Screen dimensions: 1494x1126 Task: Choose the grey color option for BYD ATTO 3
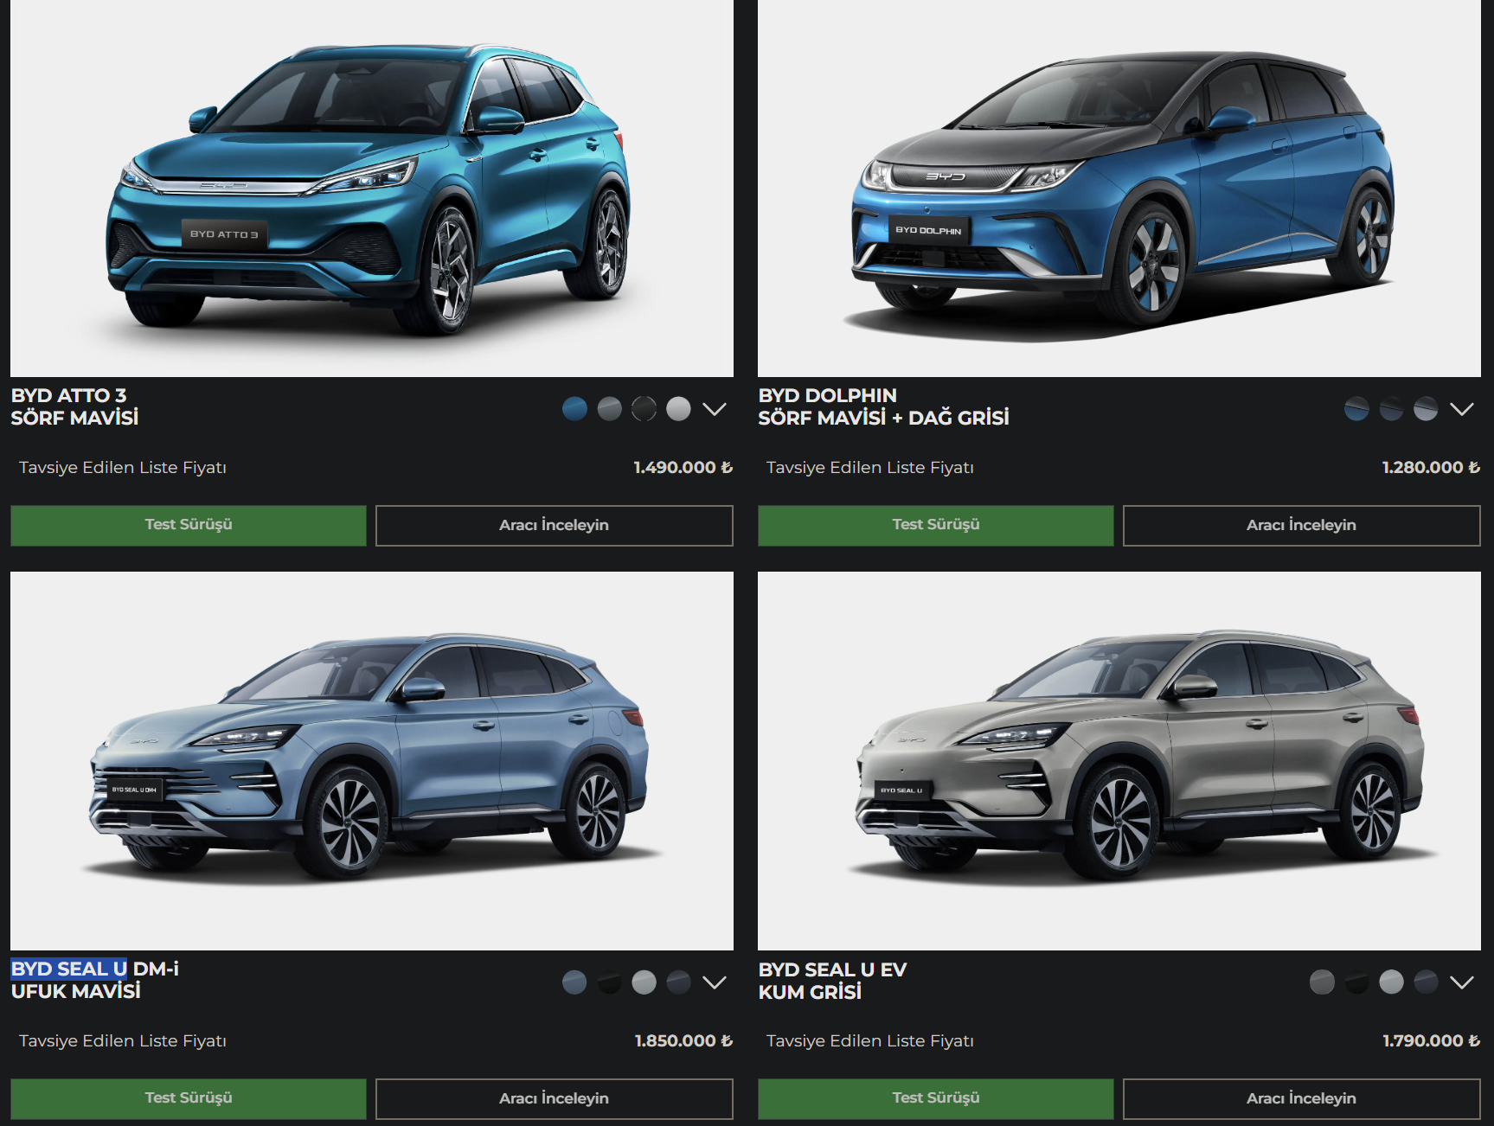pos(609,409)
